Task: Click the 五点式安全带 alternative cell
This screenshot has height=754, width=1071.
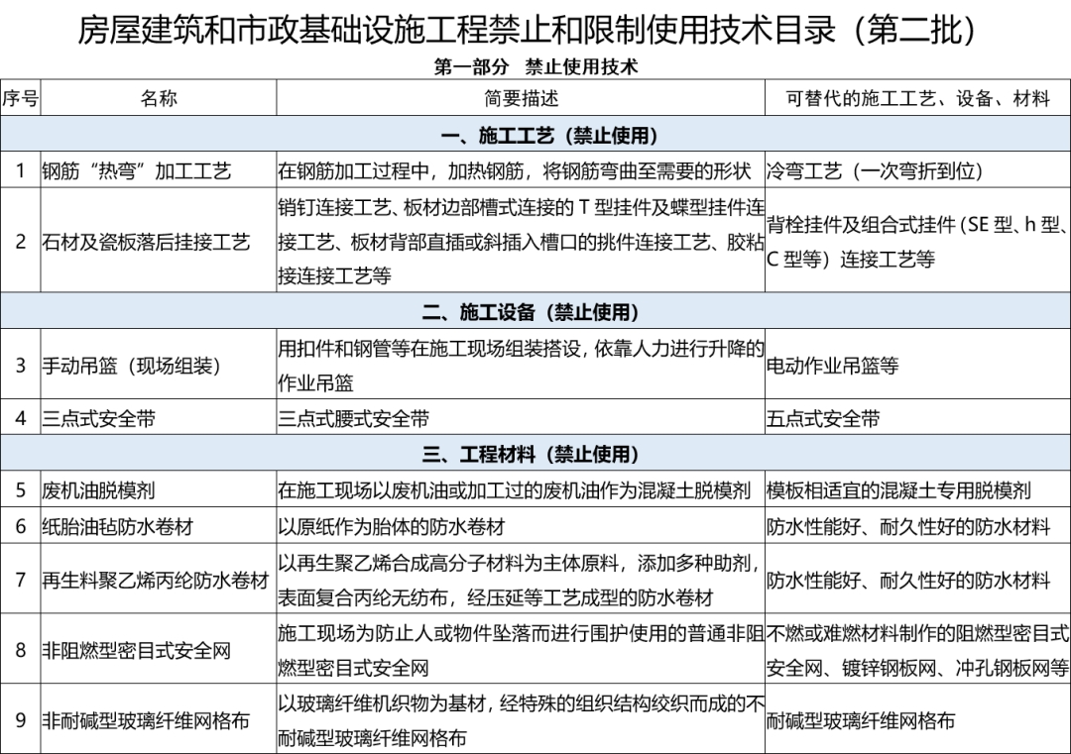Action: (823, 419)
